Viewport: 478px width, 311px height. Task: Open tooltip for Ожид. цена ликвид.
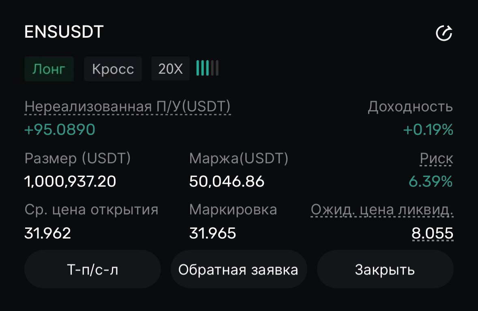pyautogui.click(x=382, y=209)
